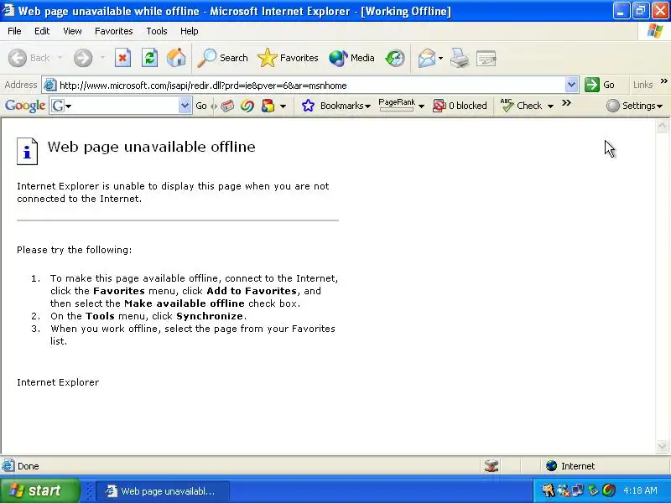Viewport: 671px width, 503px height.
Task: Click the Windows start button
Action: coord(39,490)
